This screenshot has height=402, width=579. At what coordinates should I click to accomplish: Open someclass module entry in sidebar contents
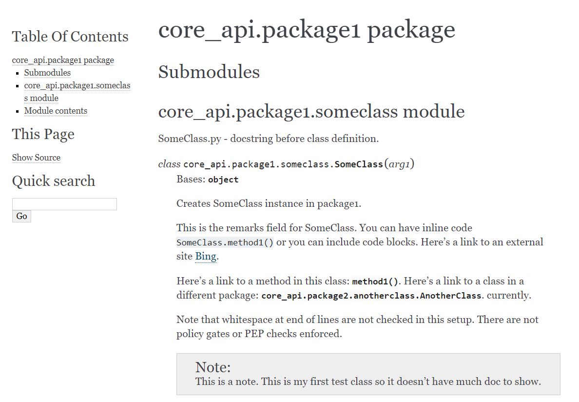tap(77, 92)
